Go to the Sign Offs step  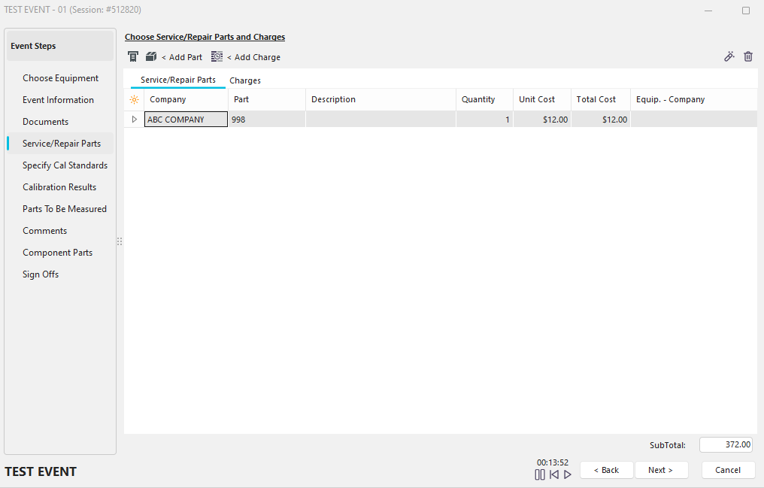[41, 274]
